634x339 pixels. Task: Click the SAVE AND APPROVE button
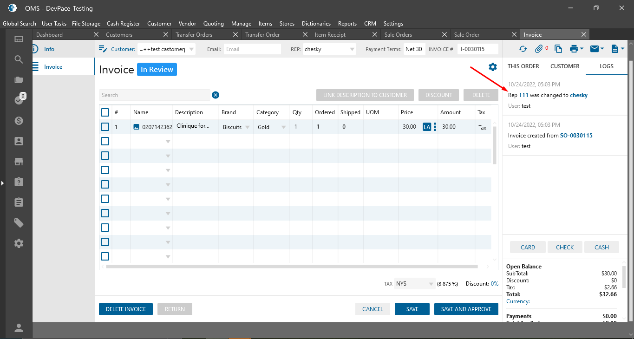[x=466, y=309]
